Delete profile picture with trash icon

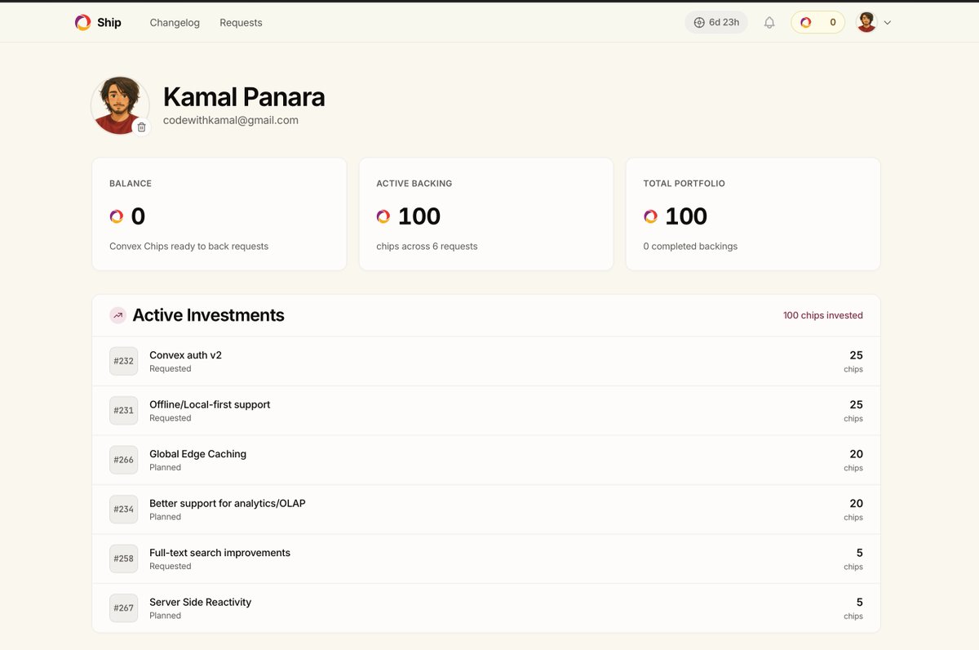point(142,127)
